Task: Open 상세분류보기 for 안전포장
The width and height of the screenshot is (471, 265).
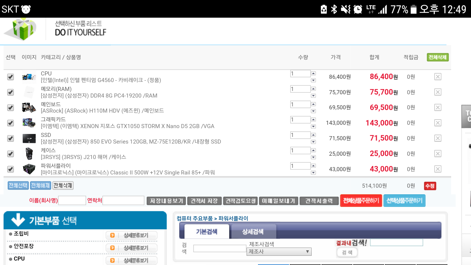Action: pos(131,248)
